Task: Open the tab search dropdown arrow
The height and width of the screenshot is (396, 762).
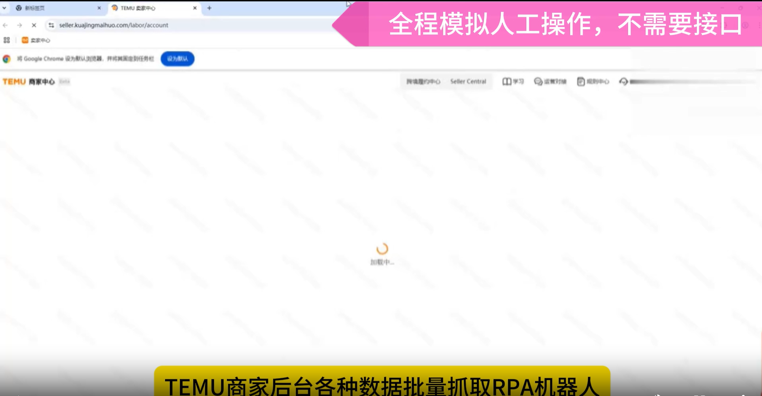Action: click(x=5, y=8)
